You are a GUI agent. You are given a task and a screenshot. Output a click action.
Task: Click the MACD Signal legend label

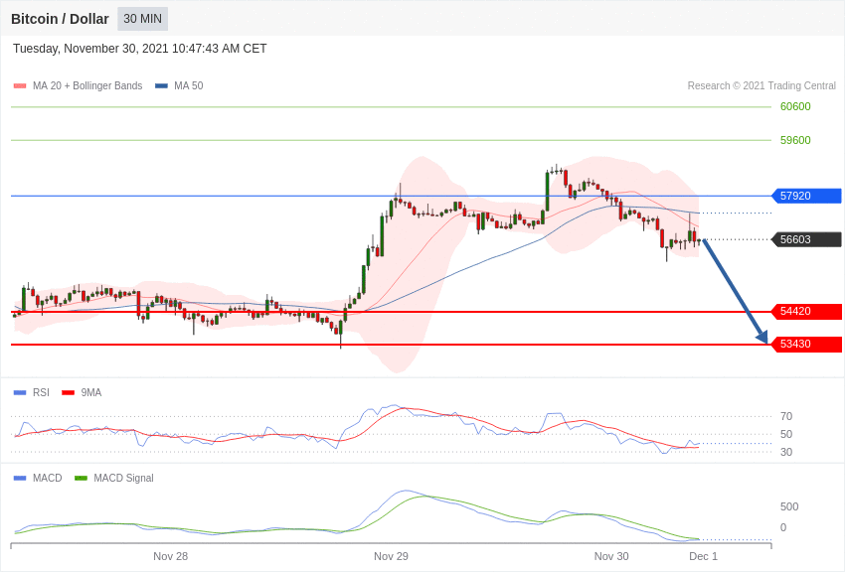[123, 478]
